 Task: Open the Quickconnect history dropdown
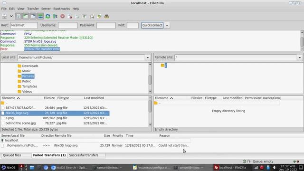pyautogui.click(x=167, y=25)
